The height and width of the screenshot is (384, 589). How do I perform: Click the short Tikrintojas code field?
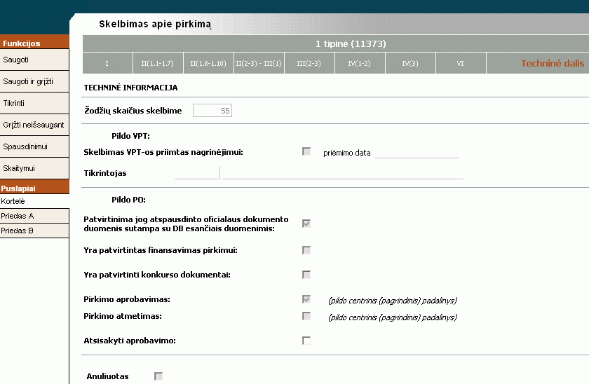197,172
